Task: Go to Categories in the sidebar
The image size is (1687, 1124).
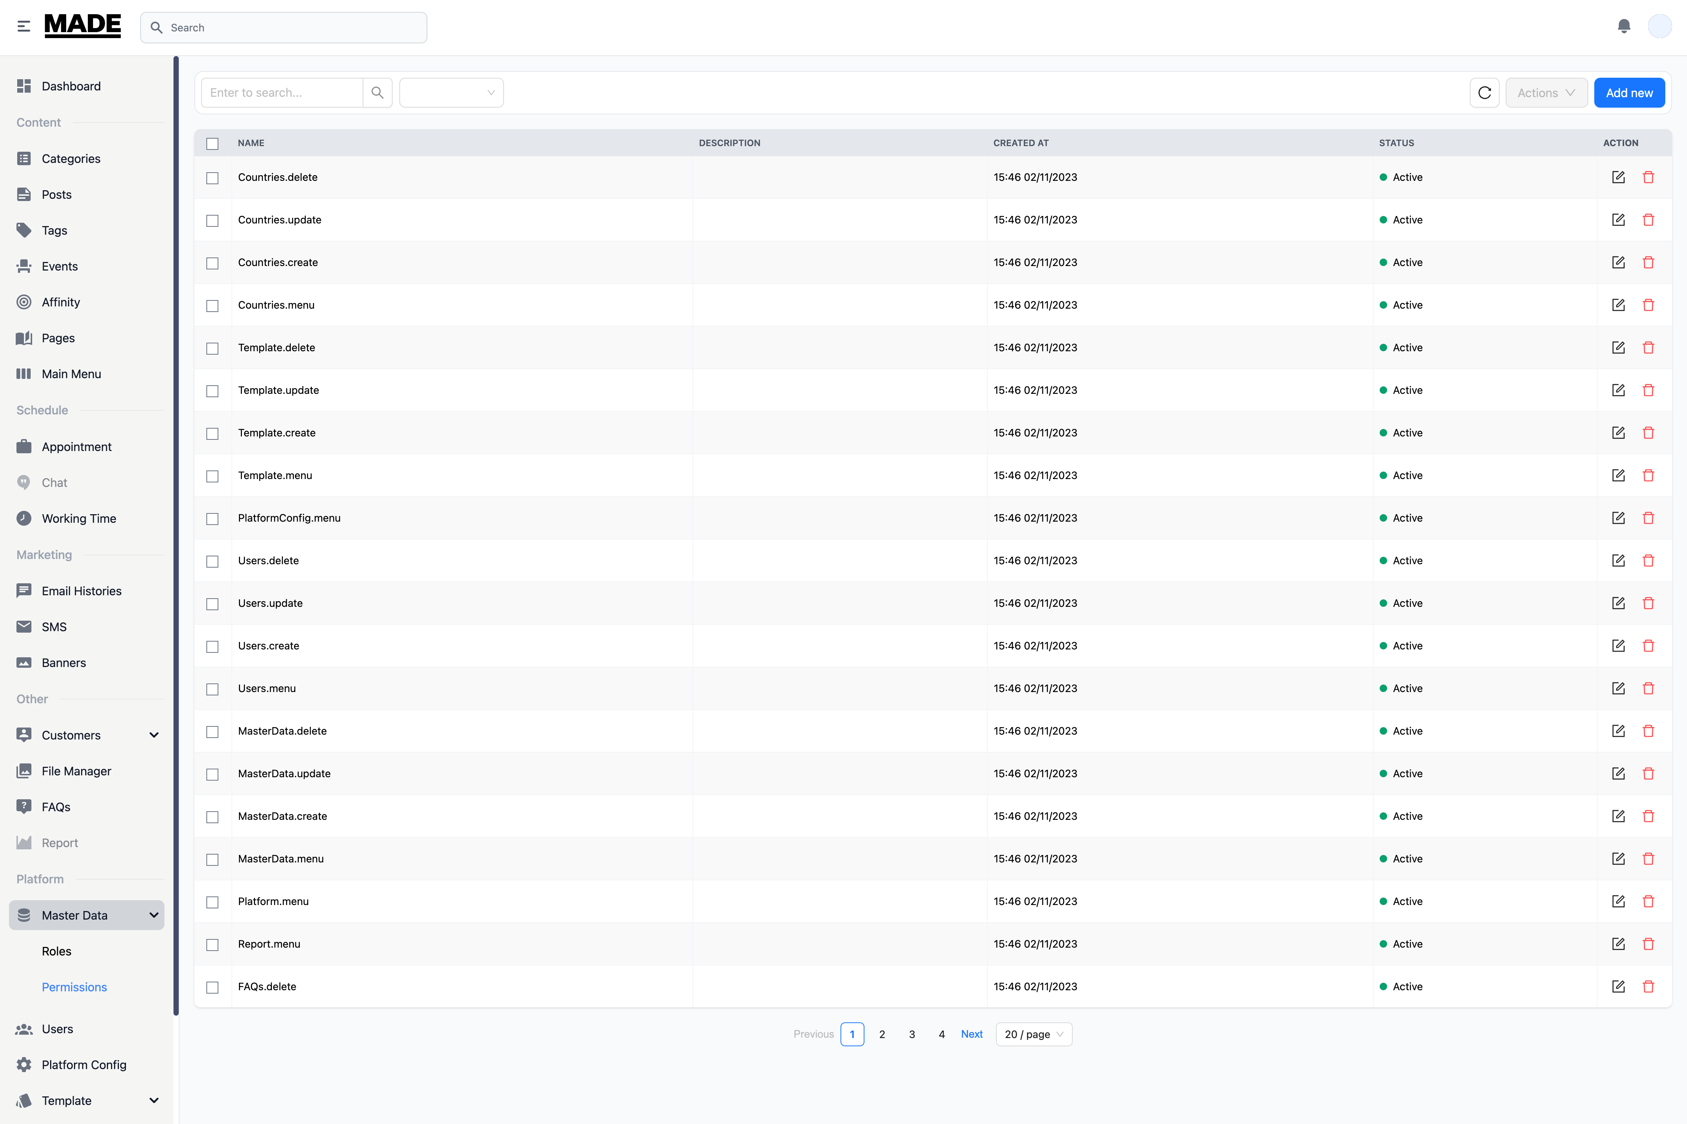Action: (87, 158)
